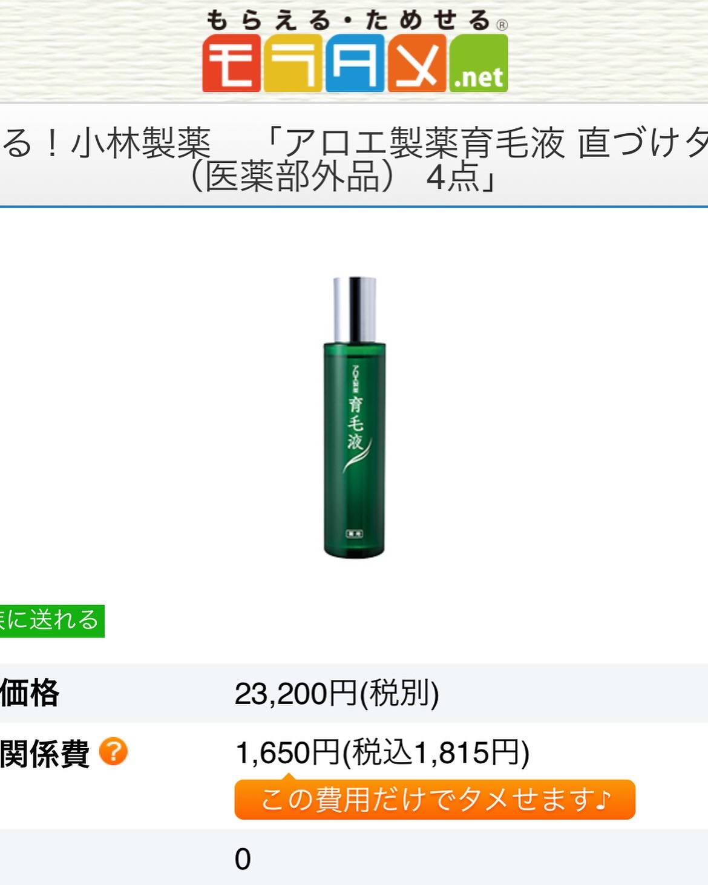Select the green に送れる badge
This screenshot has width=708, height=885.
pos(52,620)
